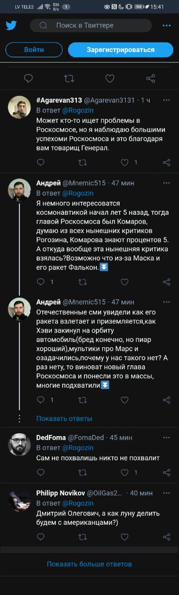Retweet the DedFoma reply
179x595 pixels.
[83, 472]
